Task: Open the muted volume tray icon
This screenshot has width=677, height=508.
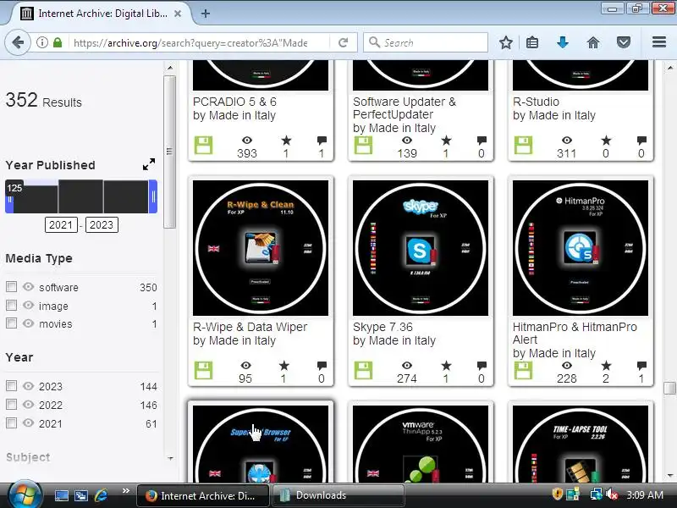Action: coord(611,494)
